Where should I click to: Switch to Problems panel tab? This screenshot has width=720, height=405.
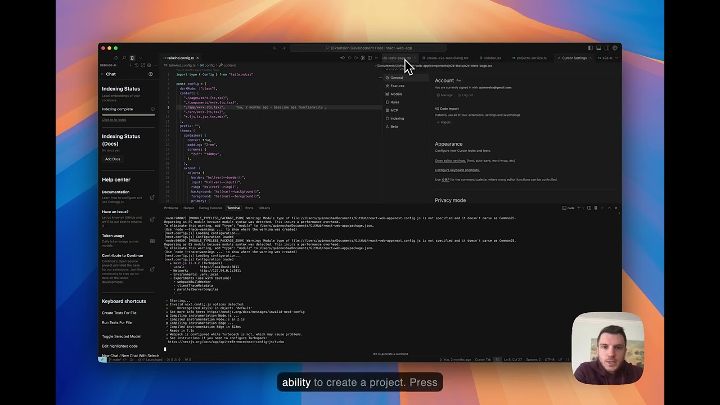coord(171,208)
